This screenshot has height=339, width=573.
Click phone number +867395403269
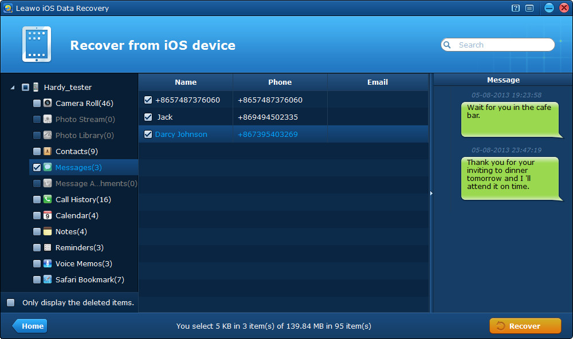(268, 134)
